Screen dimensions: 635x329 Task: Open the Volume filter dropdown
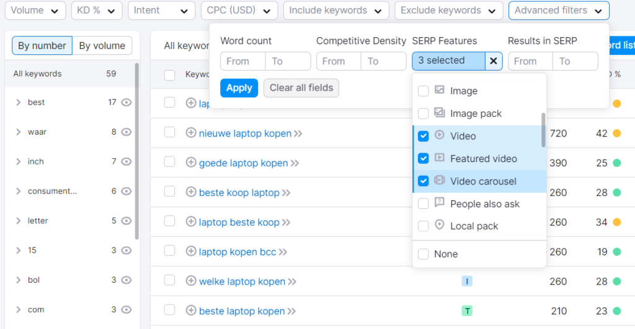(35, 11)
